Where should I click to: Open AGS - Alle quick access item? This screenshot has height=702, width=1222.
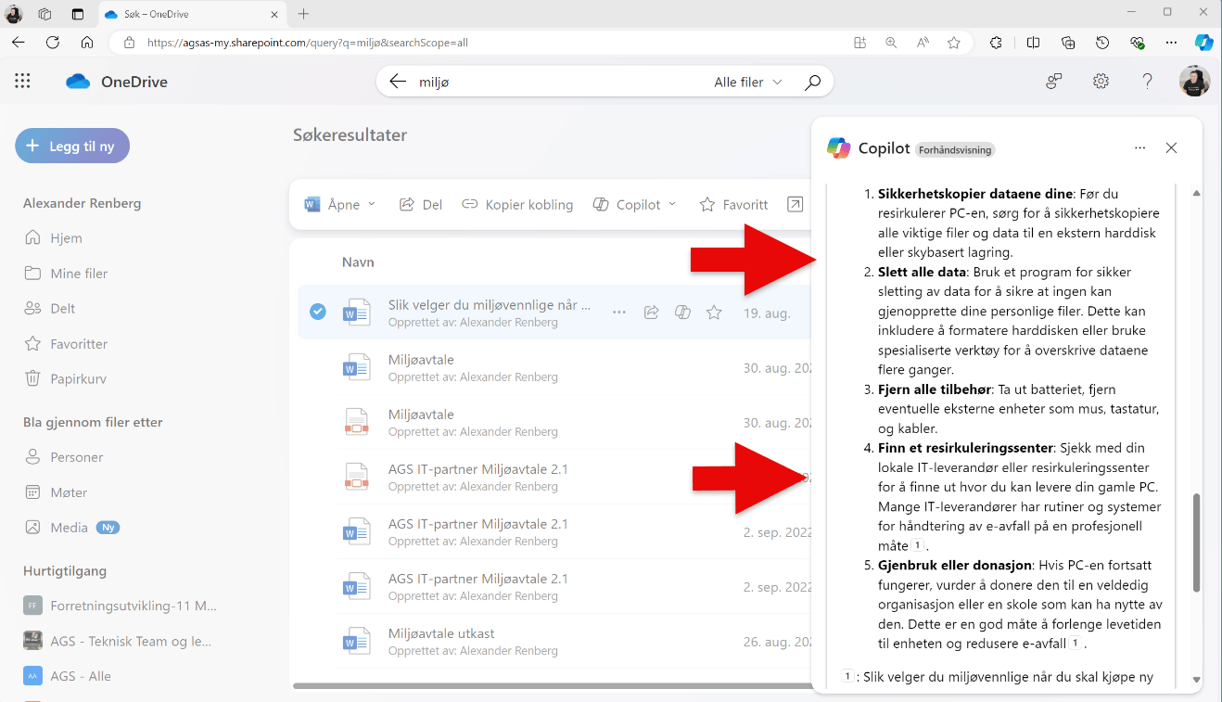coord(68,676)
